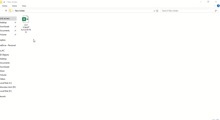Screen dimensions: 220x120
Task: Open Dropbox in the navigation pane
Action: point(3,40)
